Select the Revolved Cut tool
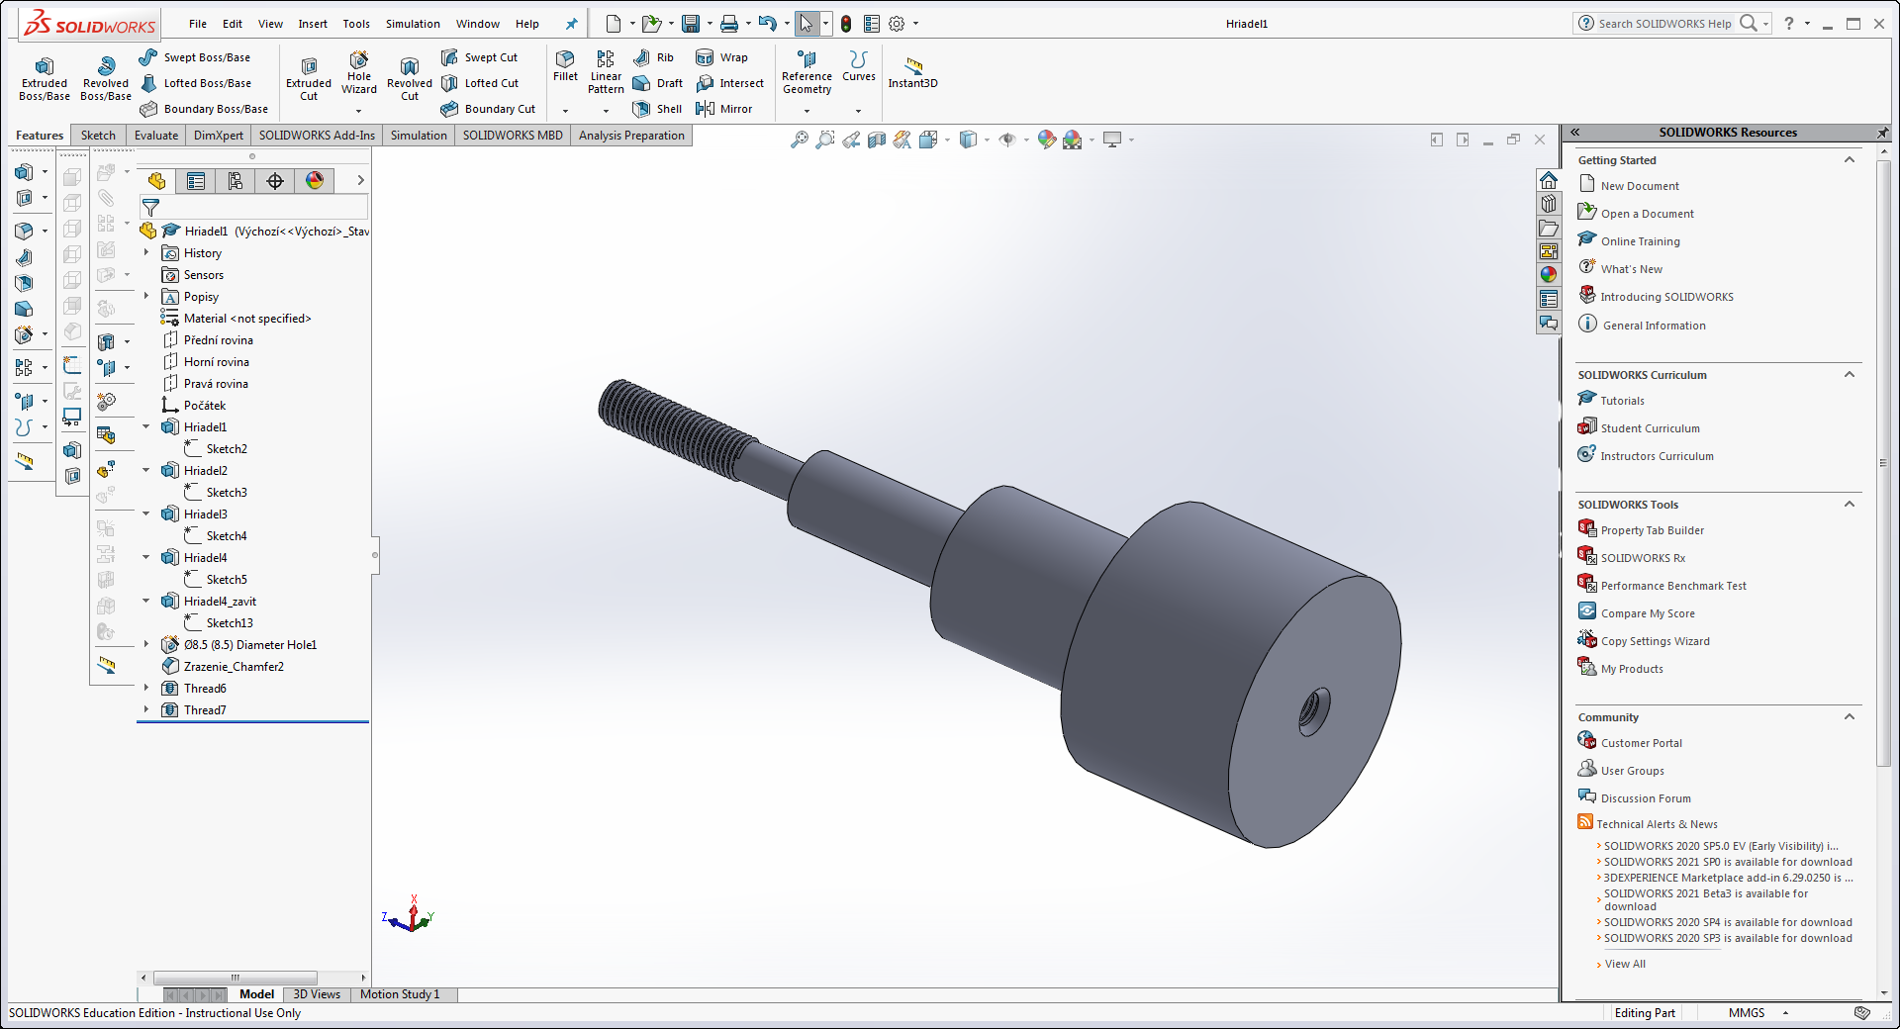 click(410, 79)
